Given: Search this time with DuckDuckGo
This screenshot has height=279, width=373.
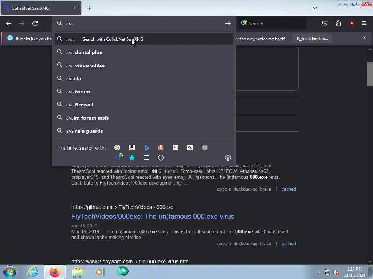Looking at the screenshot, I should click(x=161, y=147).
